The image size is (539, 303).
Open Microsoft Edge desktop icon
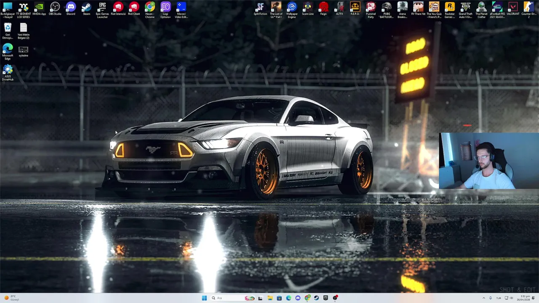coord(8,52)
